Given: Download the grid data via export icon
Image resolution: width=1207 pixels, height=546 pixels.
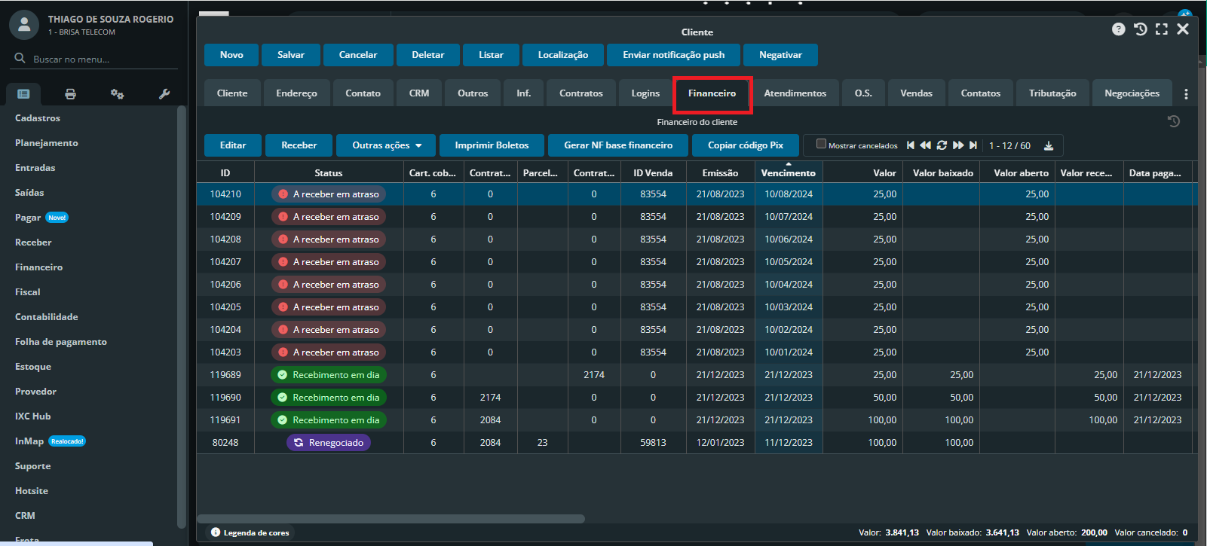Looking at the screenshot, I should click(1049, 145).
